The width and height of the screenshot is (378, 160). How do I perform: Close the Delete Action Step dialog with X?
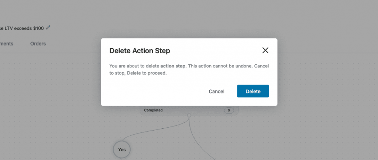tap(265, 50)
